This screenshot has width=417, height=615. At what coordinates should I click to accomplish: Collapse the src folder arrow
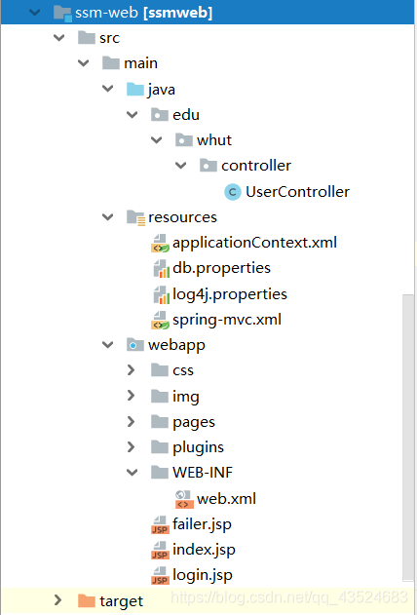pos(59,38)
